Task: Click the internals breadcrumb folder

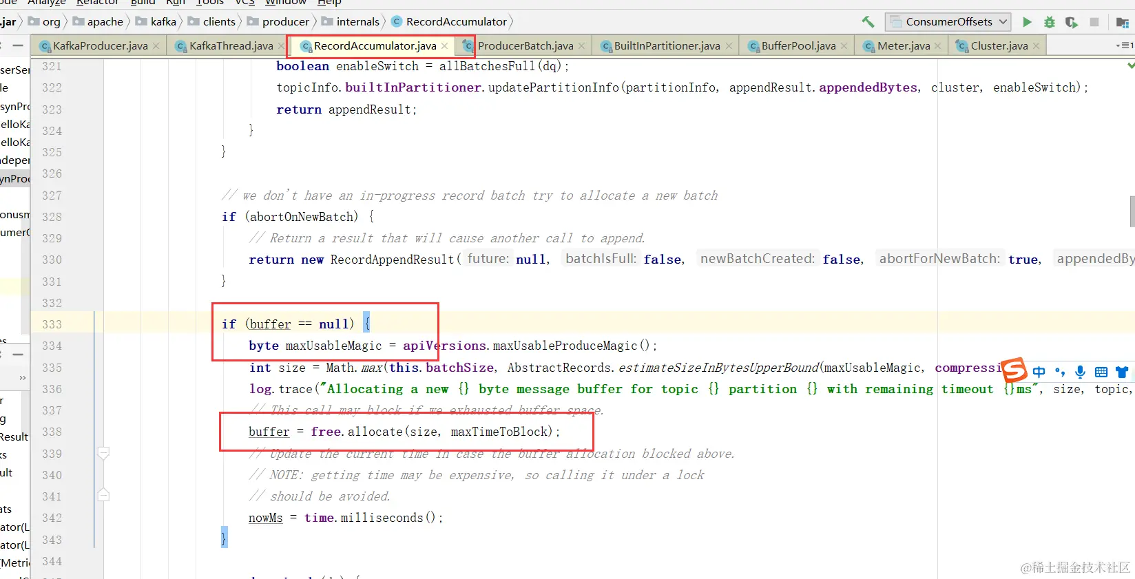Action: pos(351,22)
